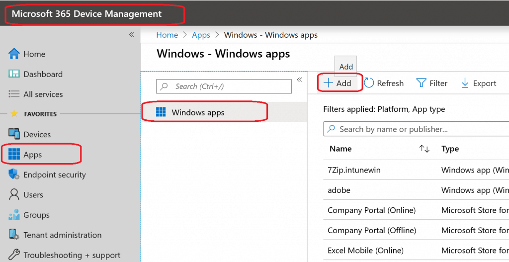Viewport: 509px width, 262px height.
Task: Open the 7Zip.intunewin app row
Action: [x=416, y=170]
